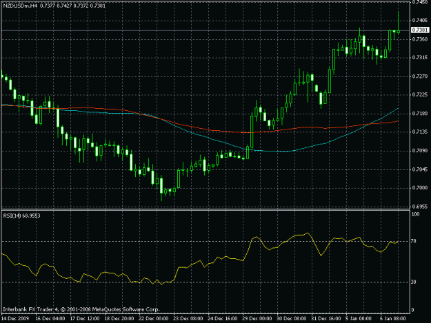This screenshot has height=323, width=431.
Task: Click the 23 Dec 08:00 time label
Action: click(x=188, y=319)
